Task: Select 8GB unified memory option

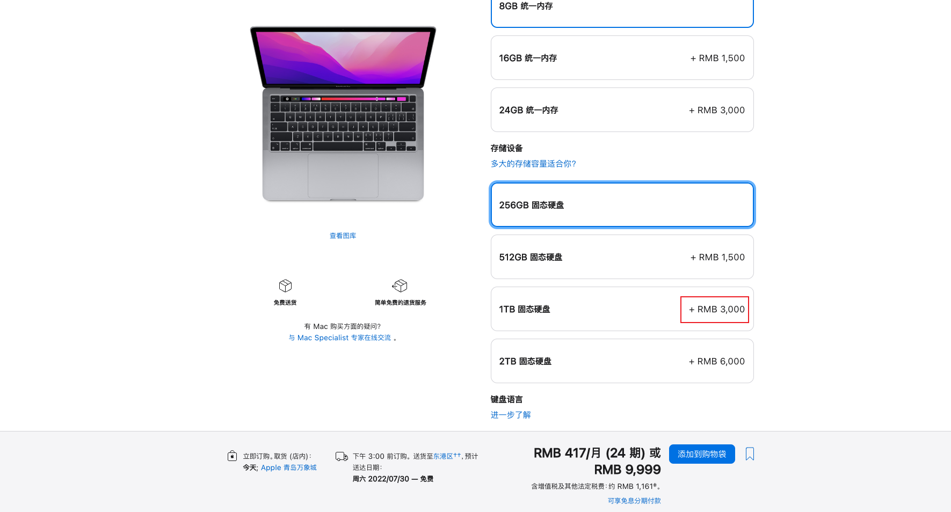Action: click(622, 11)
